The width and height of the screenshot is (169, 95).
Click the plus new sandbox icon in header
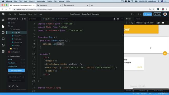(x=135, y=14)
